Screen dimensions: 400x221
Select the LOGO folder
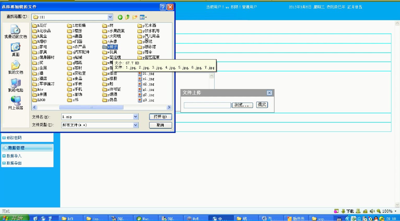pyautogui.click(x=39, y=100)
